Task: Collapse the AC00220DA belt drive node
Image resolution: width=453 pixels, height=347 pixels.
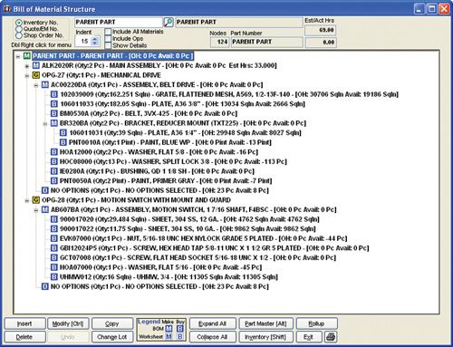Action: point(36,85)
